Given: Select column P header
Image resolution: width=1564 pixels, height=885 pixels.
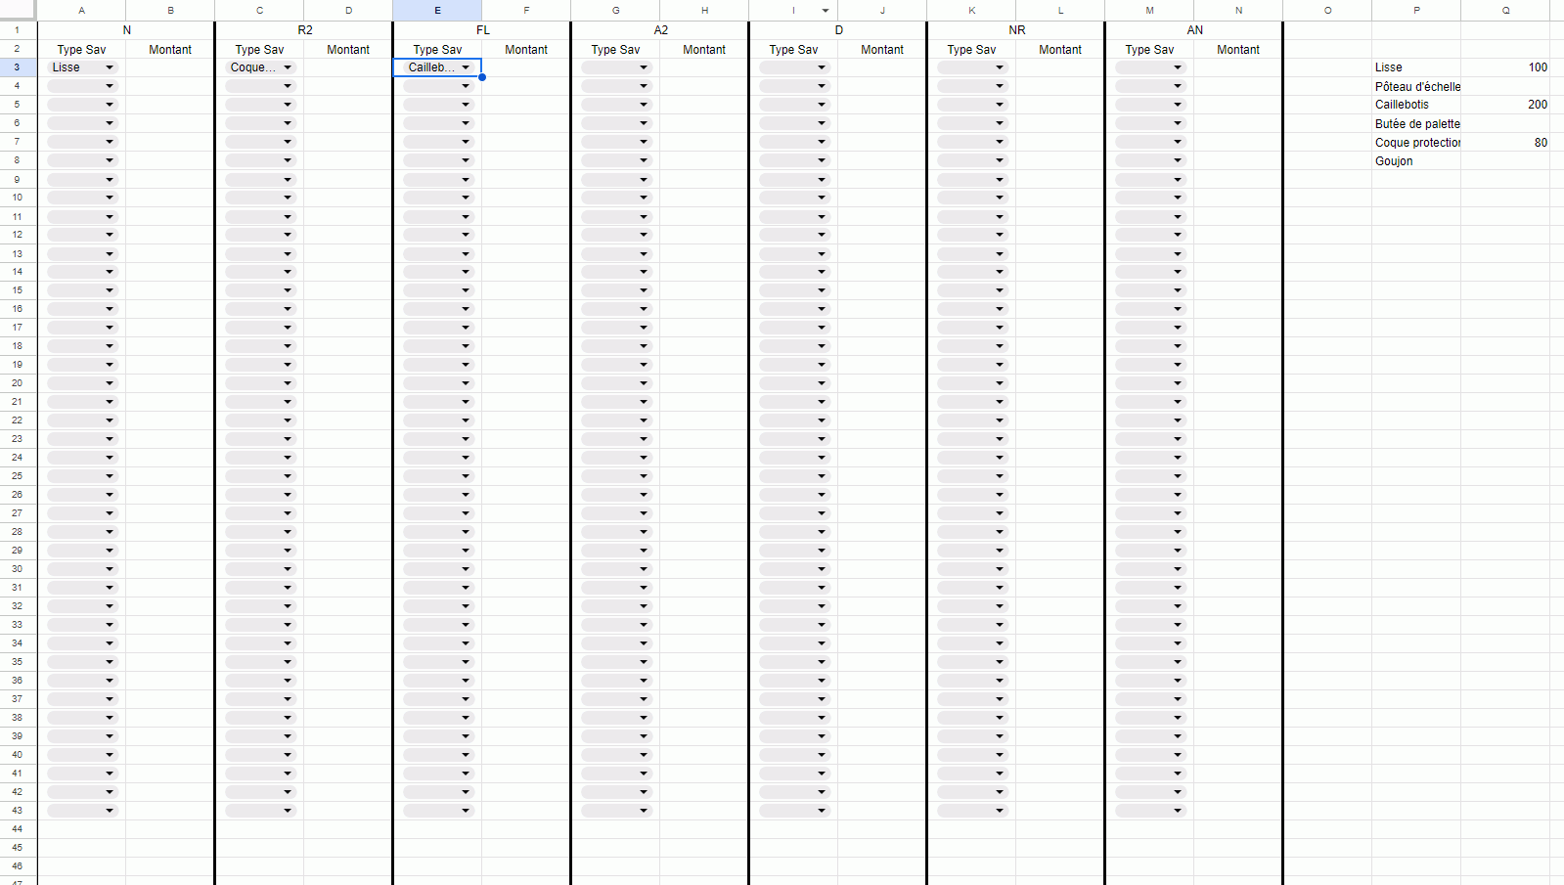Looking at the screenshot, I should point(1416,11).
